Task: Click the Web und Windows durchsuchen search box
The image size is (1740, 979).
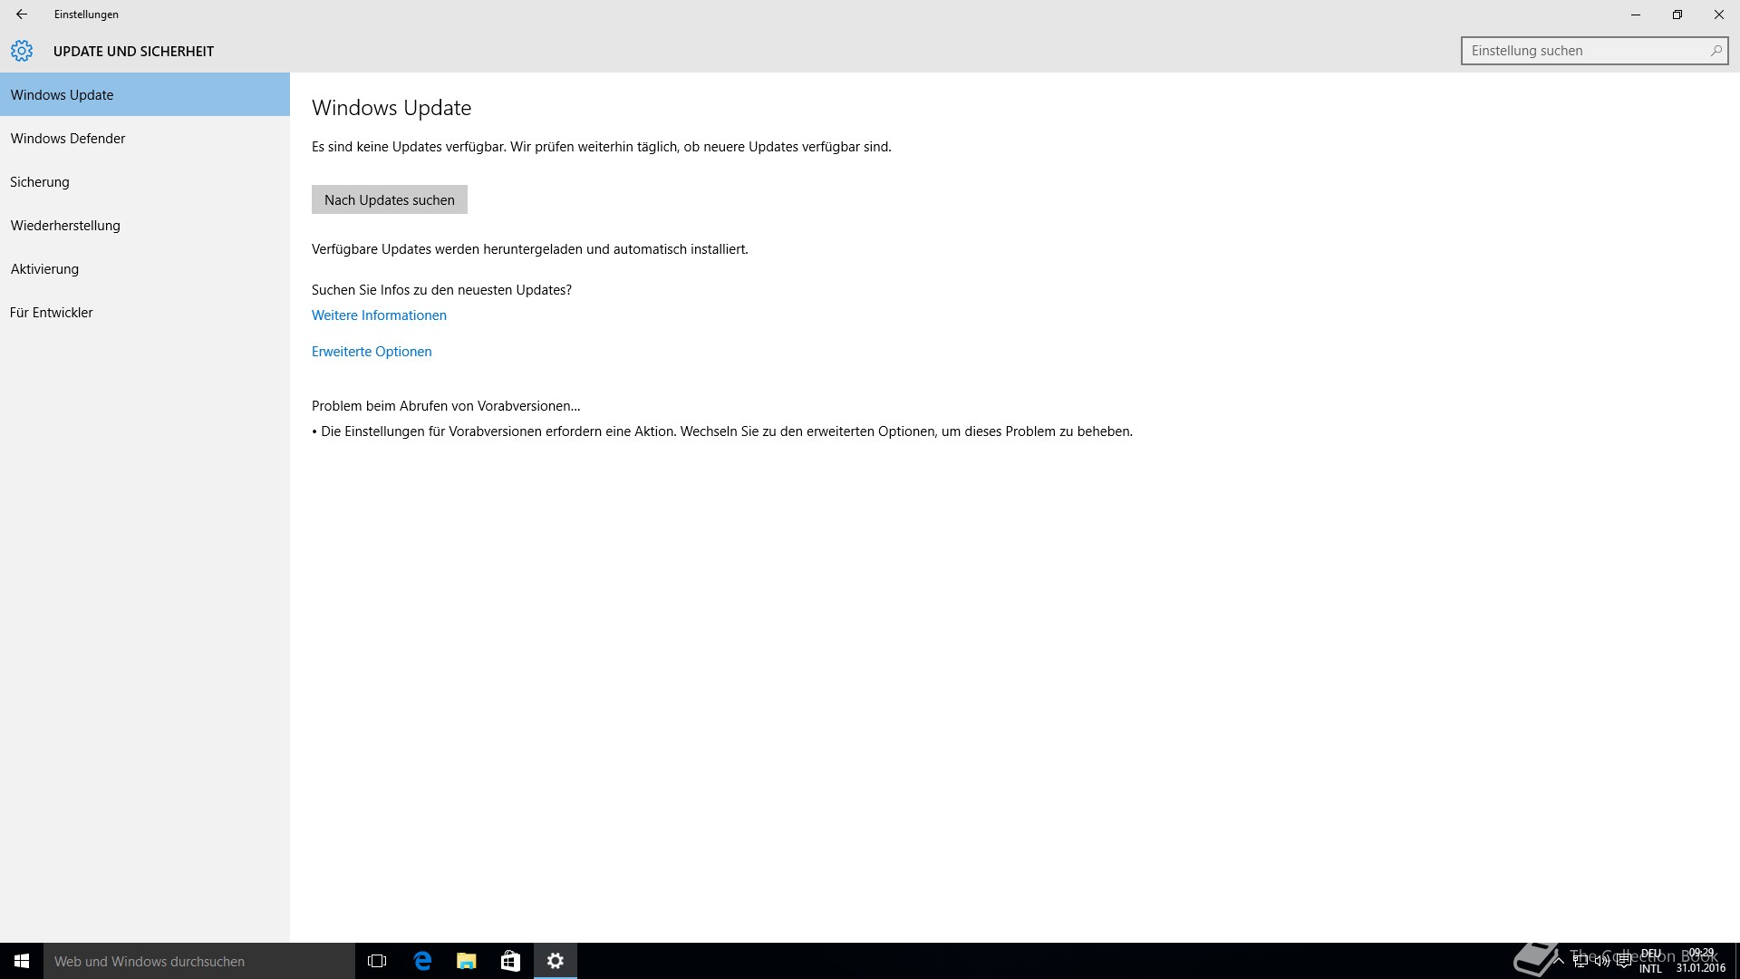Action: (x=199, y=961)
